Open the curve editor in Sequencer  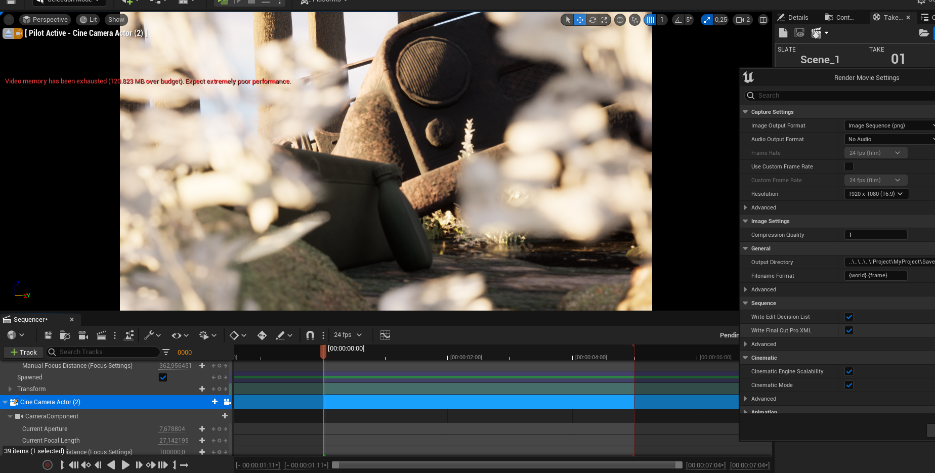point(385,335)
